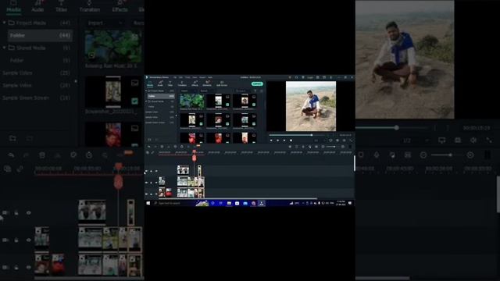Click the speed icon in center timeline toolbar
This screenshot has height=281, width=500.
[x=182, y=147]
